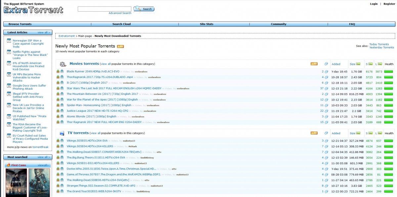Image resolution: width=397 pixels, height=197 pixels.
Task: Click the film reel icon for Movies torrents
Action: pyautogui.click(x=63, y=64)
